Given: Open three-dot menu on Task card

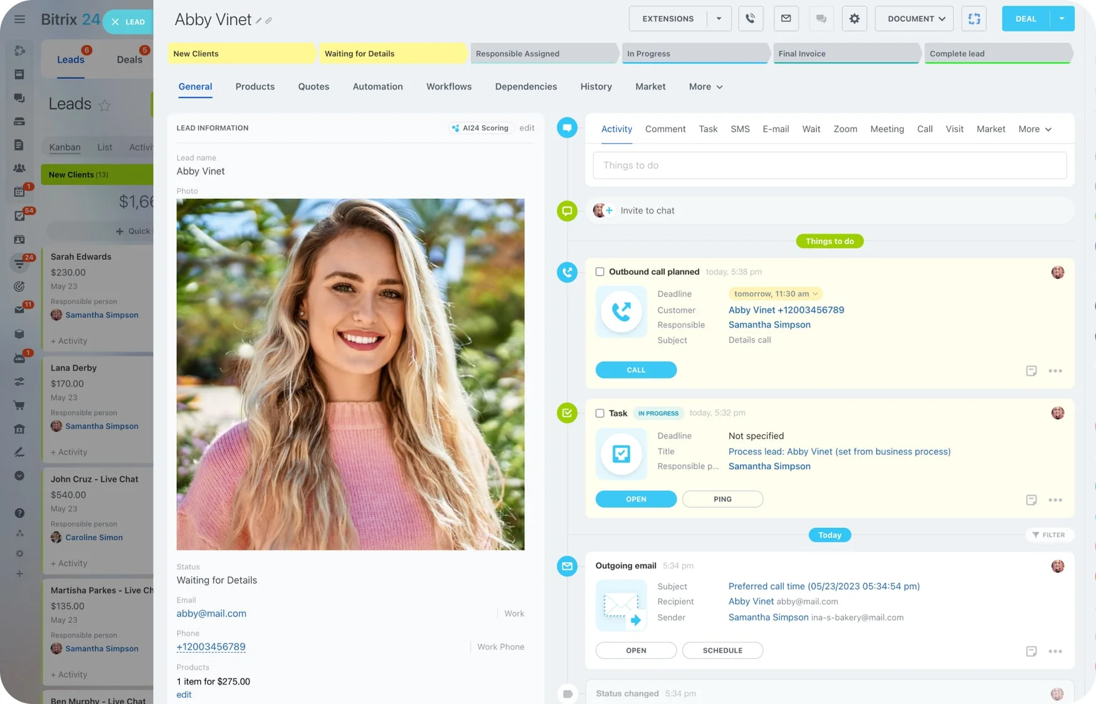Looking at the screenshot, I should (1055, 500).
